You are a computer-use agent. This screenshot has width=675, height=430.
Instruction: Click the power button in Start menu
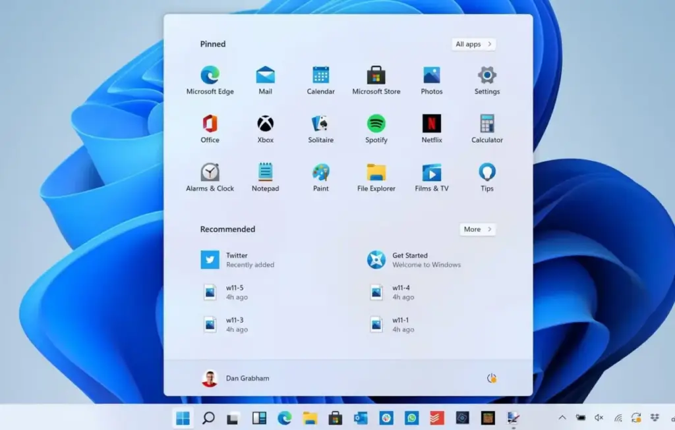(491, 378)
